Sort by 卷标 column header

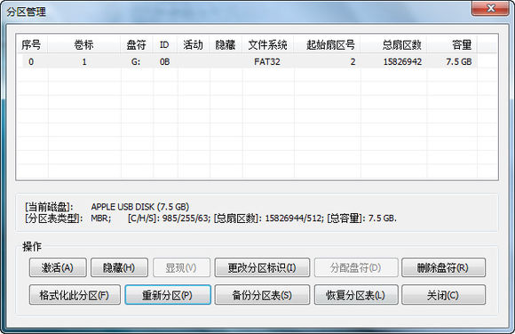click(x=83, y=44)
